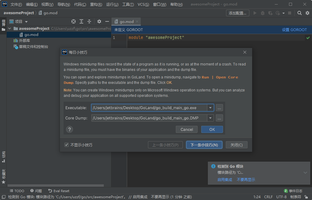Click 不要再显示 link in notification
This screenshot has height=200, width=312.
246,179
